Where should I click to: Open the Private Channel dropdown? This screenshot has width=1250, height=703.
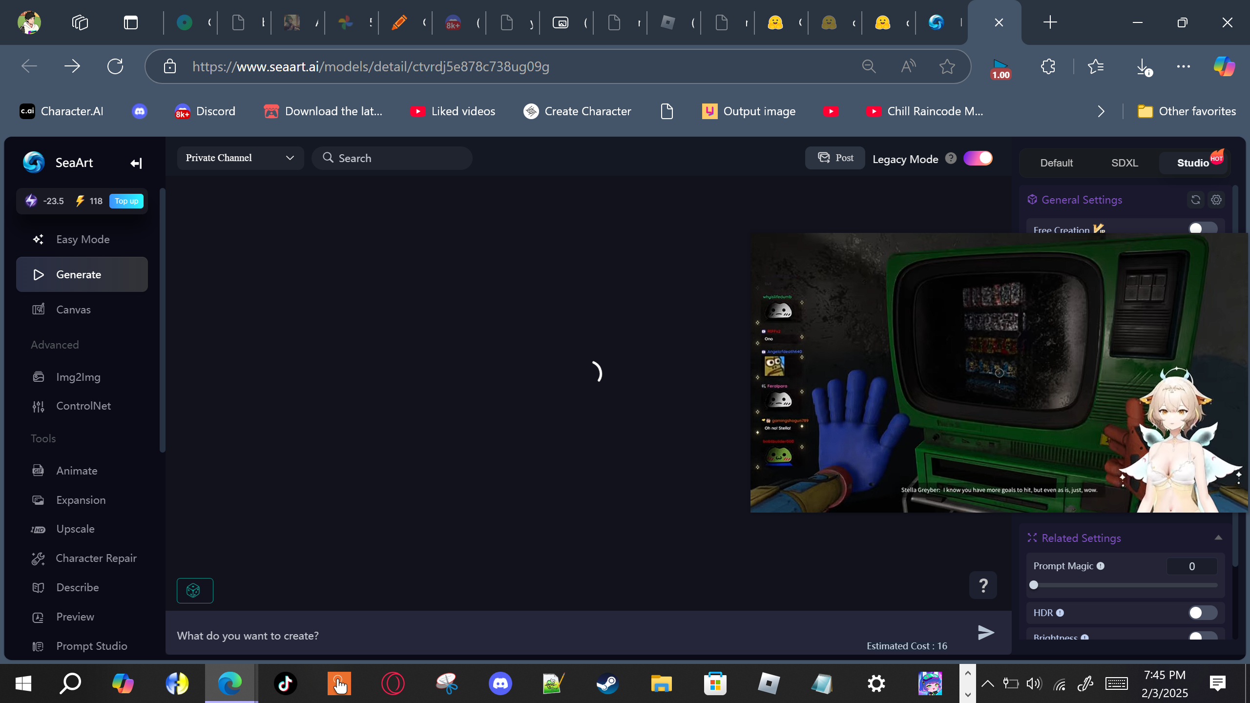[240, 158]
